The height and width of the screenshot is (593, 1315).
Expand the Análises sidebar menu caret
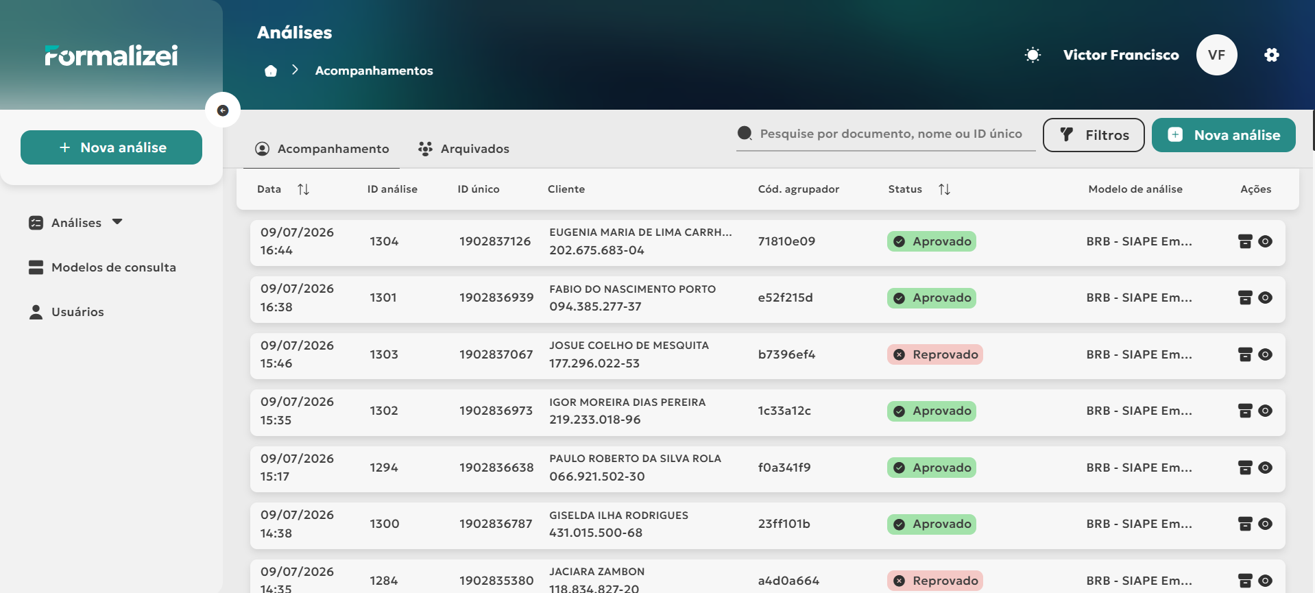click(x=117, y=222)
